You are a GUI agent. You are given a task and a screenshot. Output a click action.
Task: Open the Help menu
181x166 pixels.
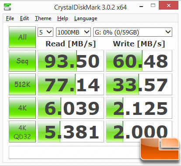click(63, 18)
